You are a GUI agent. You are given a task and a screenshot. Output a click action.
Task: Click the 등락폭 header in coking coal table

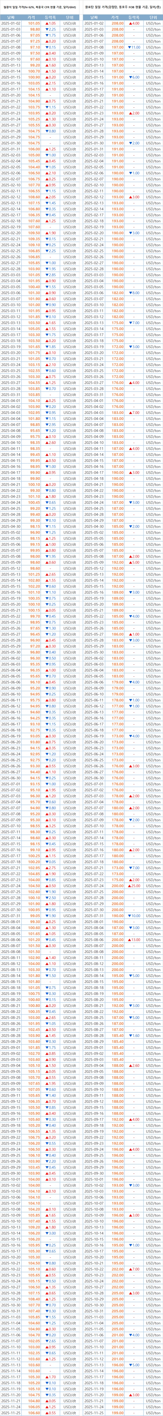pyautogui.click(x=134, y=18)
